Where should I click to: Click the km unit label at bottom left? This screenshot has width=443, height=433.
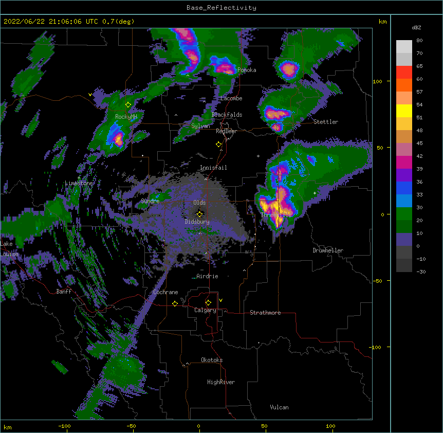point(8,427)
